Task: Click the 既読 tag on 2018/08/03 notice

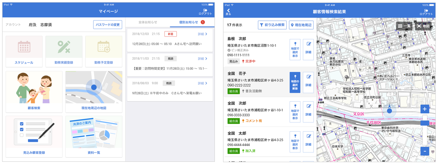Action: coord(169,84)
